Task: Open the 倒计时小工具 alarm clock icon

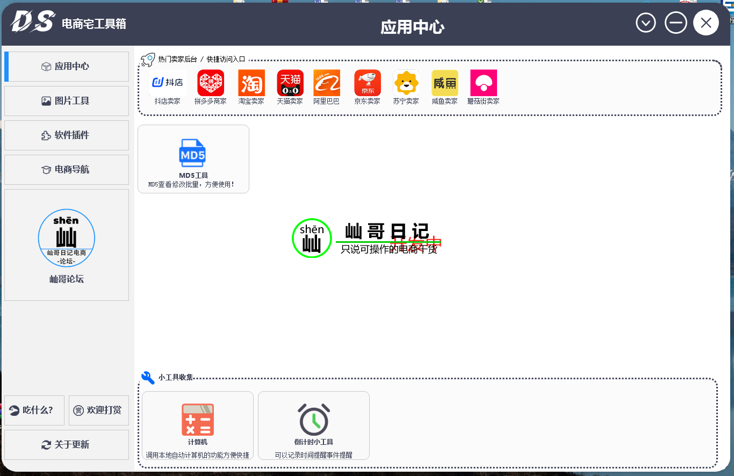Action: tap(314, 420)
